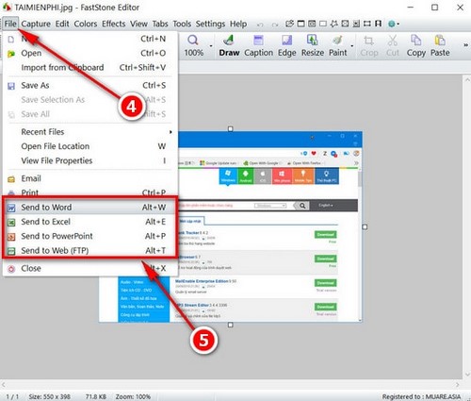Select the Draw tool
The image size is (471, 401).
(229, 45)
